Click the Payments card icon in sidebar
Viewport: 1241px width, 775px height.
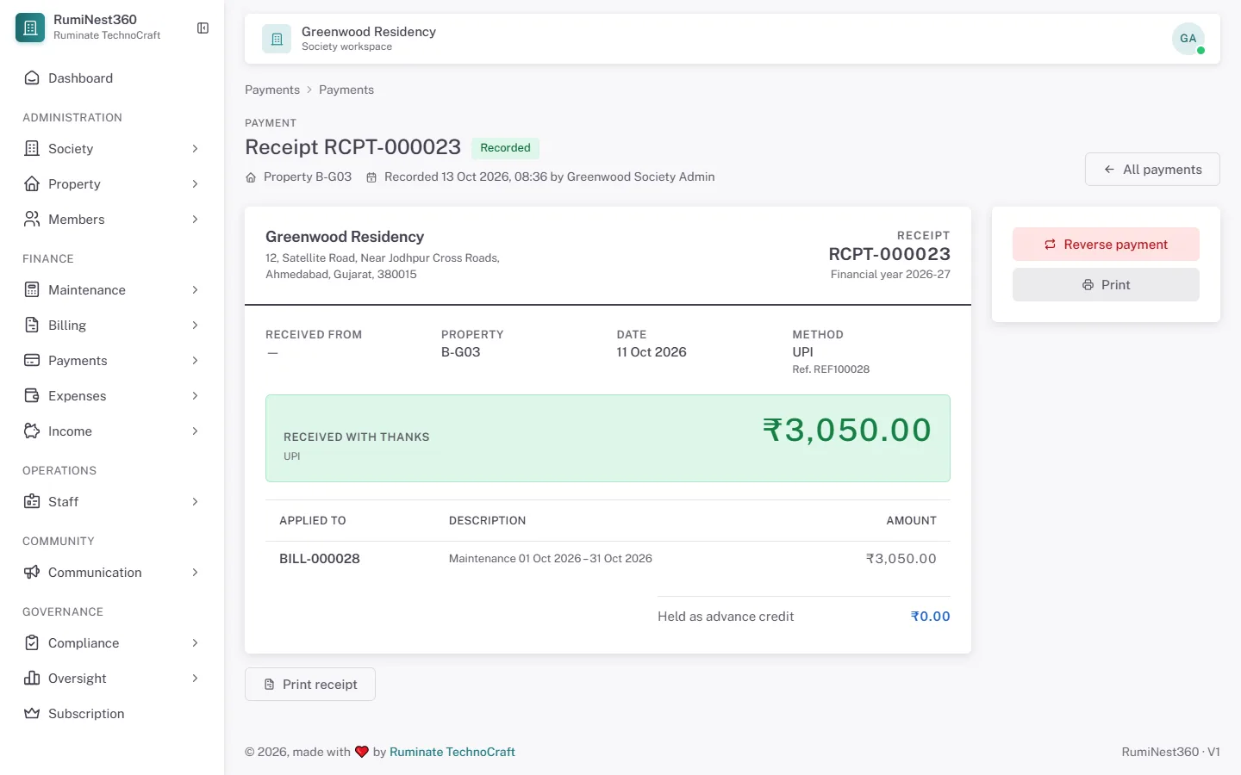tap(32, 361)
